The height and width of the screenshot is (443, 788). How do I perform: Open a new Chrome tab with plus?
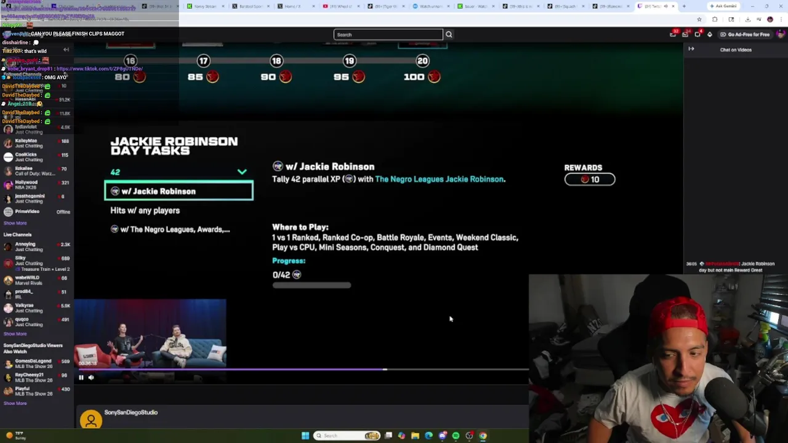[684, 6]
